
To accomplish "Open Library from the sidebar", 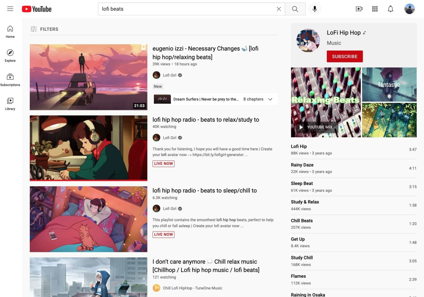I will 10,103.
